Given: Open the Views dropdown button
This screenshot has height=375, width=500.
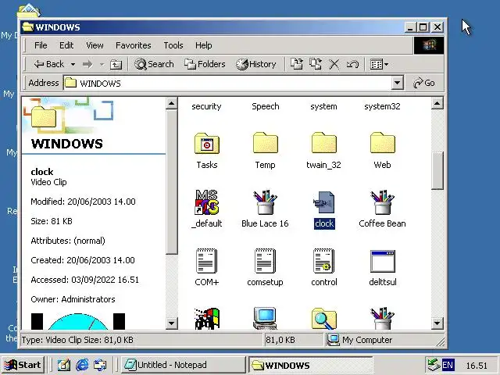Looking at the screenshot, I should pos(379,64).
